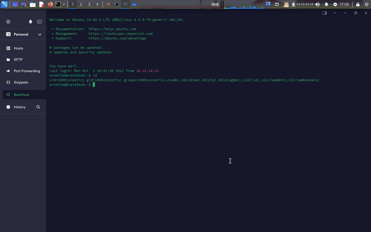Click the 'id' command text
The height and width of the screenshot is (232, 371).
click(95, 75)
